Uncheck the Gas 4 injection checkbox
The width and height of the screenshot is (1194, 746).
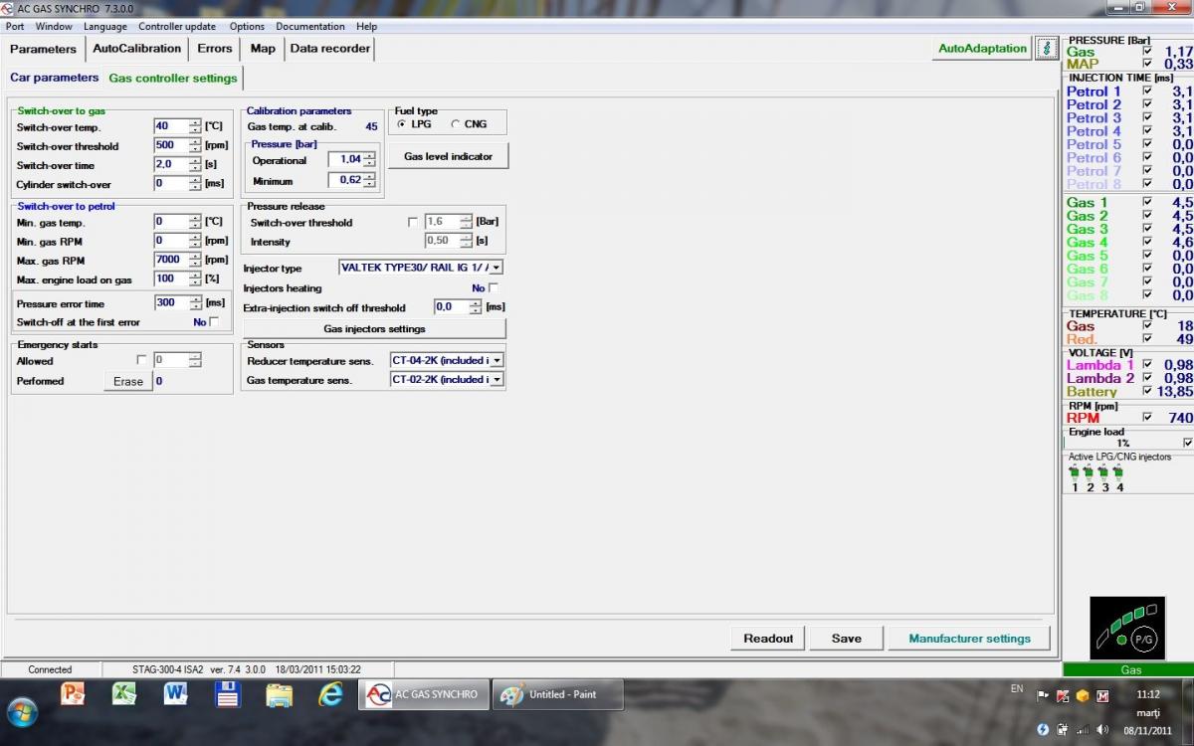(1147, 242)
